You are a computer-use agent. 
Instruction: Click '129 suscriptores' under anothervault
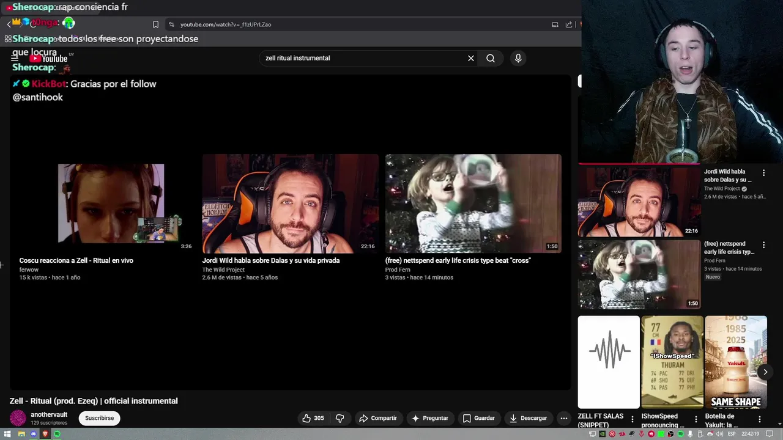click(49, 423)
